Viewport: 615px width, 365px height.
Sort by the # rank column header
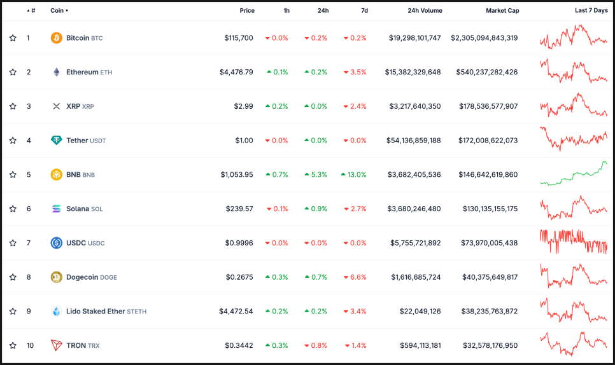31,11
